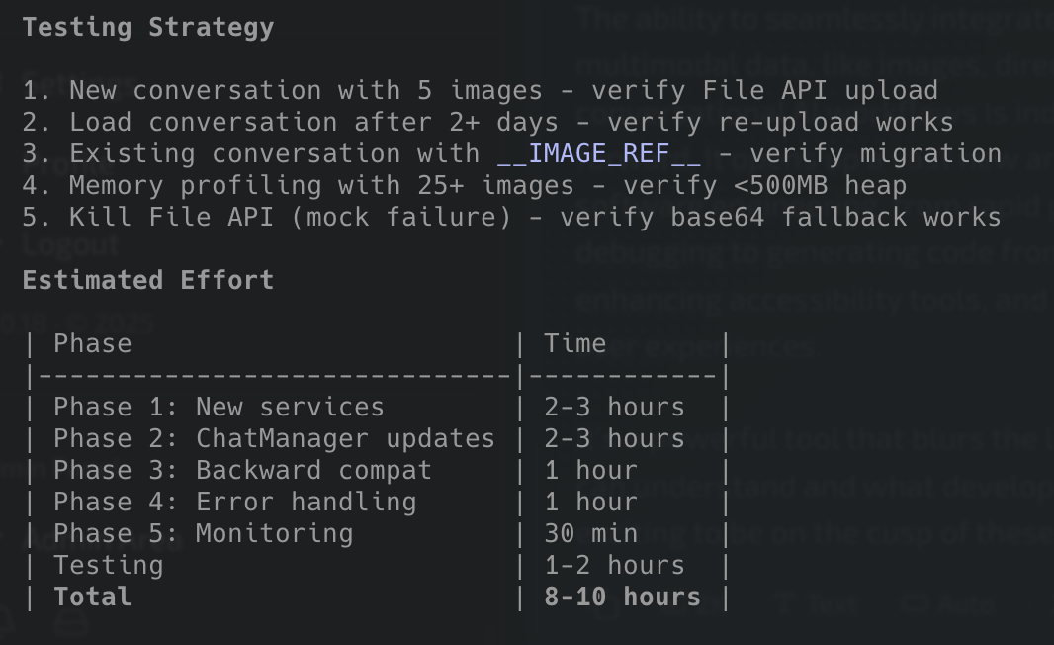The width and height of the screenshot is (1054, 645).
Task: Click the Phase 4: Error handling row
Action: [234, 502]
